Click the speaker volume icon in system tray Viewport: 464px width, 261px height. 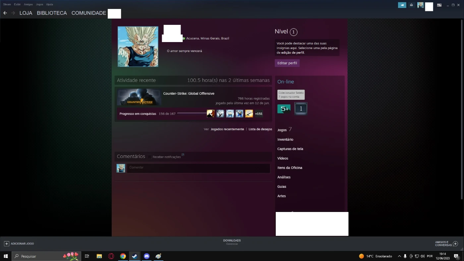pos(422,256)
